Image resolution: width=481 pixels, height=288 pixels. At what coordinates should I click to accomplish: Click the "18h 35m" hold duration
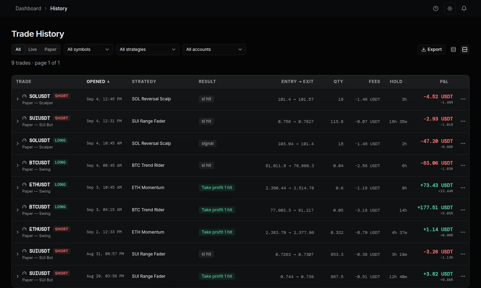398,122
